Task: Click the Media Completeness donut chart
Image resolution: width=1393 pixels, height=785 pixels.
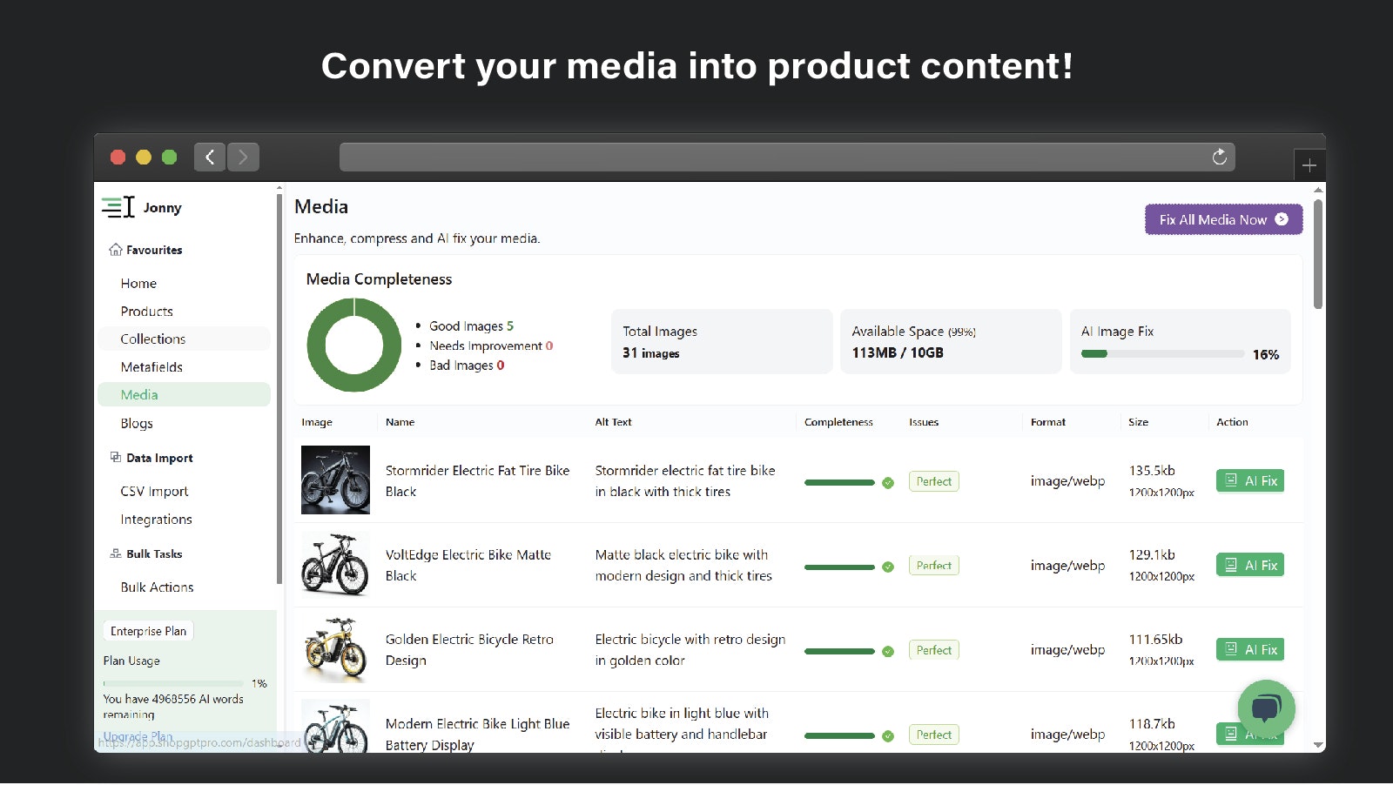Action: pos(354,346)
